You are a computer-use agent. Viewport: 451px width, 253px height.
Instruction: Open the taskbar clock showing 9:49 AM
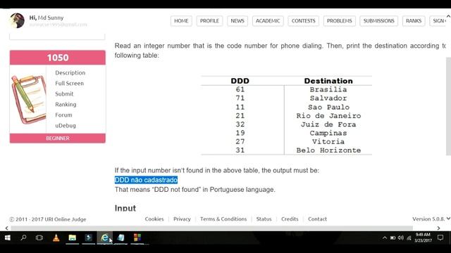(x=423, y=238)
